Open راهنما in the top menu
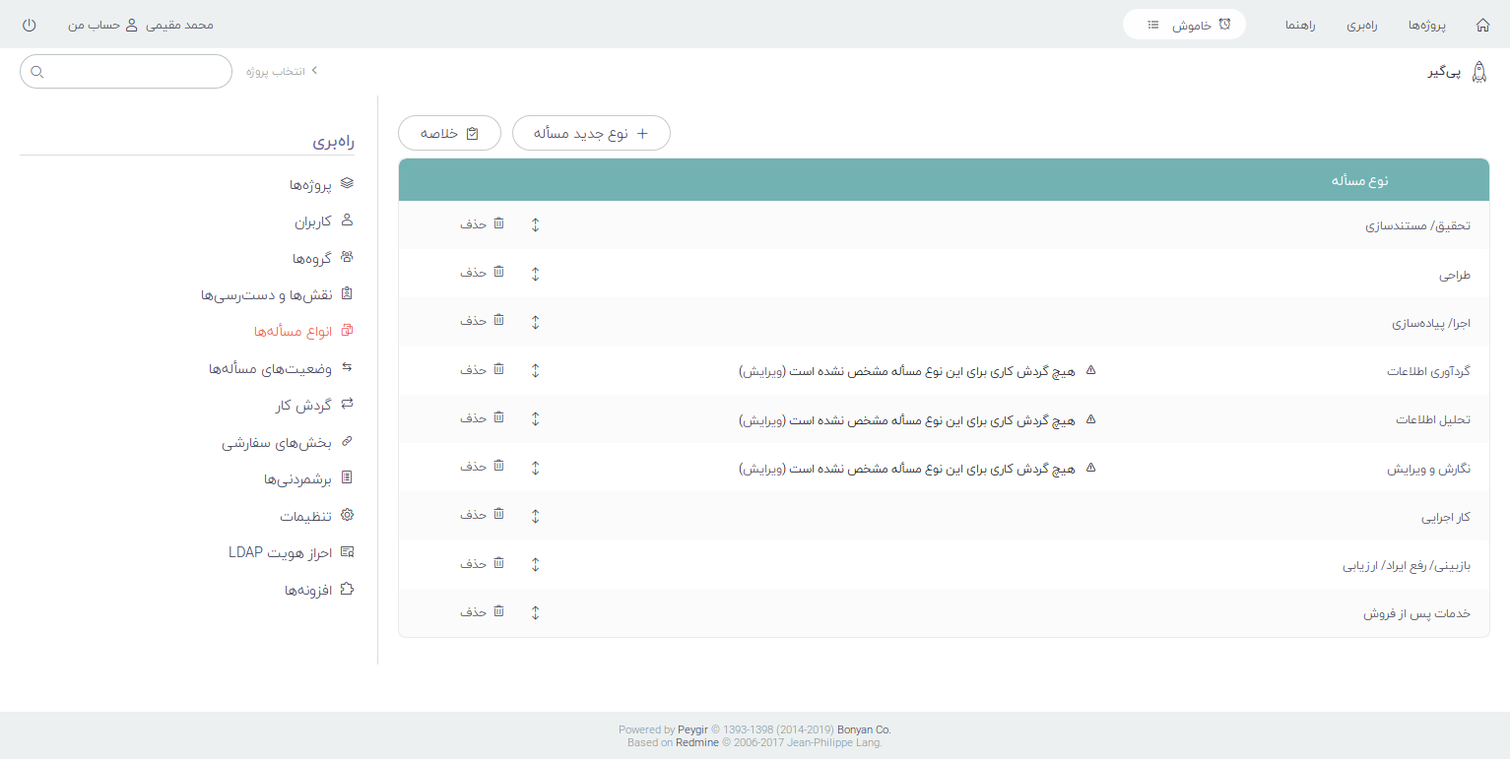The image size is (1510, 759). pyautogui.click(x=1298, y=25)
